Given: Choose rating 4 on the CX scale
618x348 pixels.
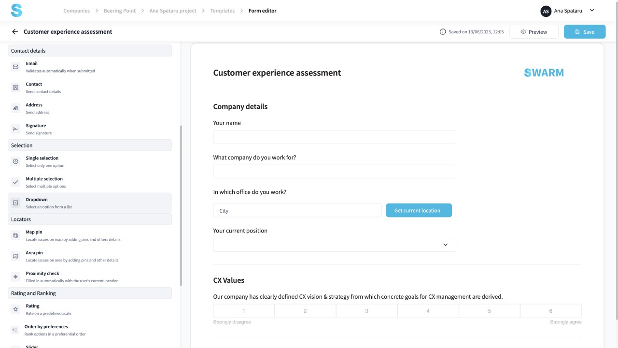Looking at the screenshot, I should [x=428, y=311].
